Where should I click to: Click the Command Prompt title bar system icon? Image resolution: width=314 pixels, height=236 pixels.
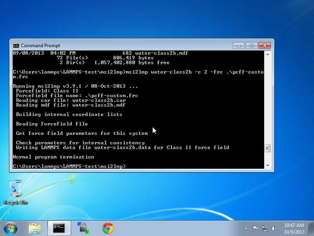pos(16,46)
